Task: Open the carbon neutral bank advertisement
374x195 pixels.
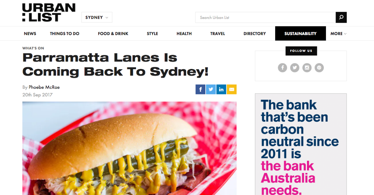Action: [x=301, y=144]
